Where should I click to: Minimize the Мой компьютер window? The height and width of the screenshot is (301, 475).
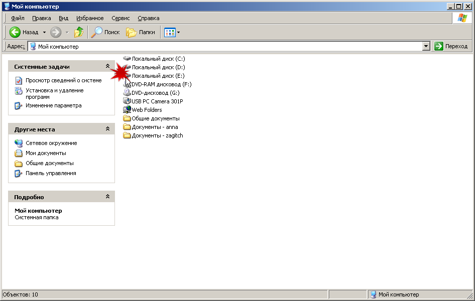coord(450,7)
